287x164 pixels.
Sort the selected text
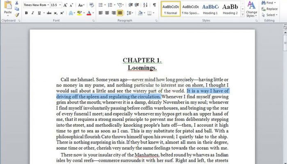click(146, 5)
